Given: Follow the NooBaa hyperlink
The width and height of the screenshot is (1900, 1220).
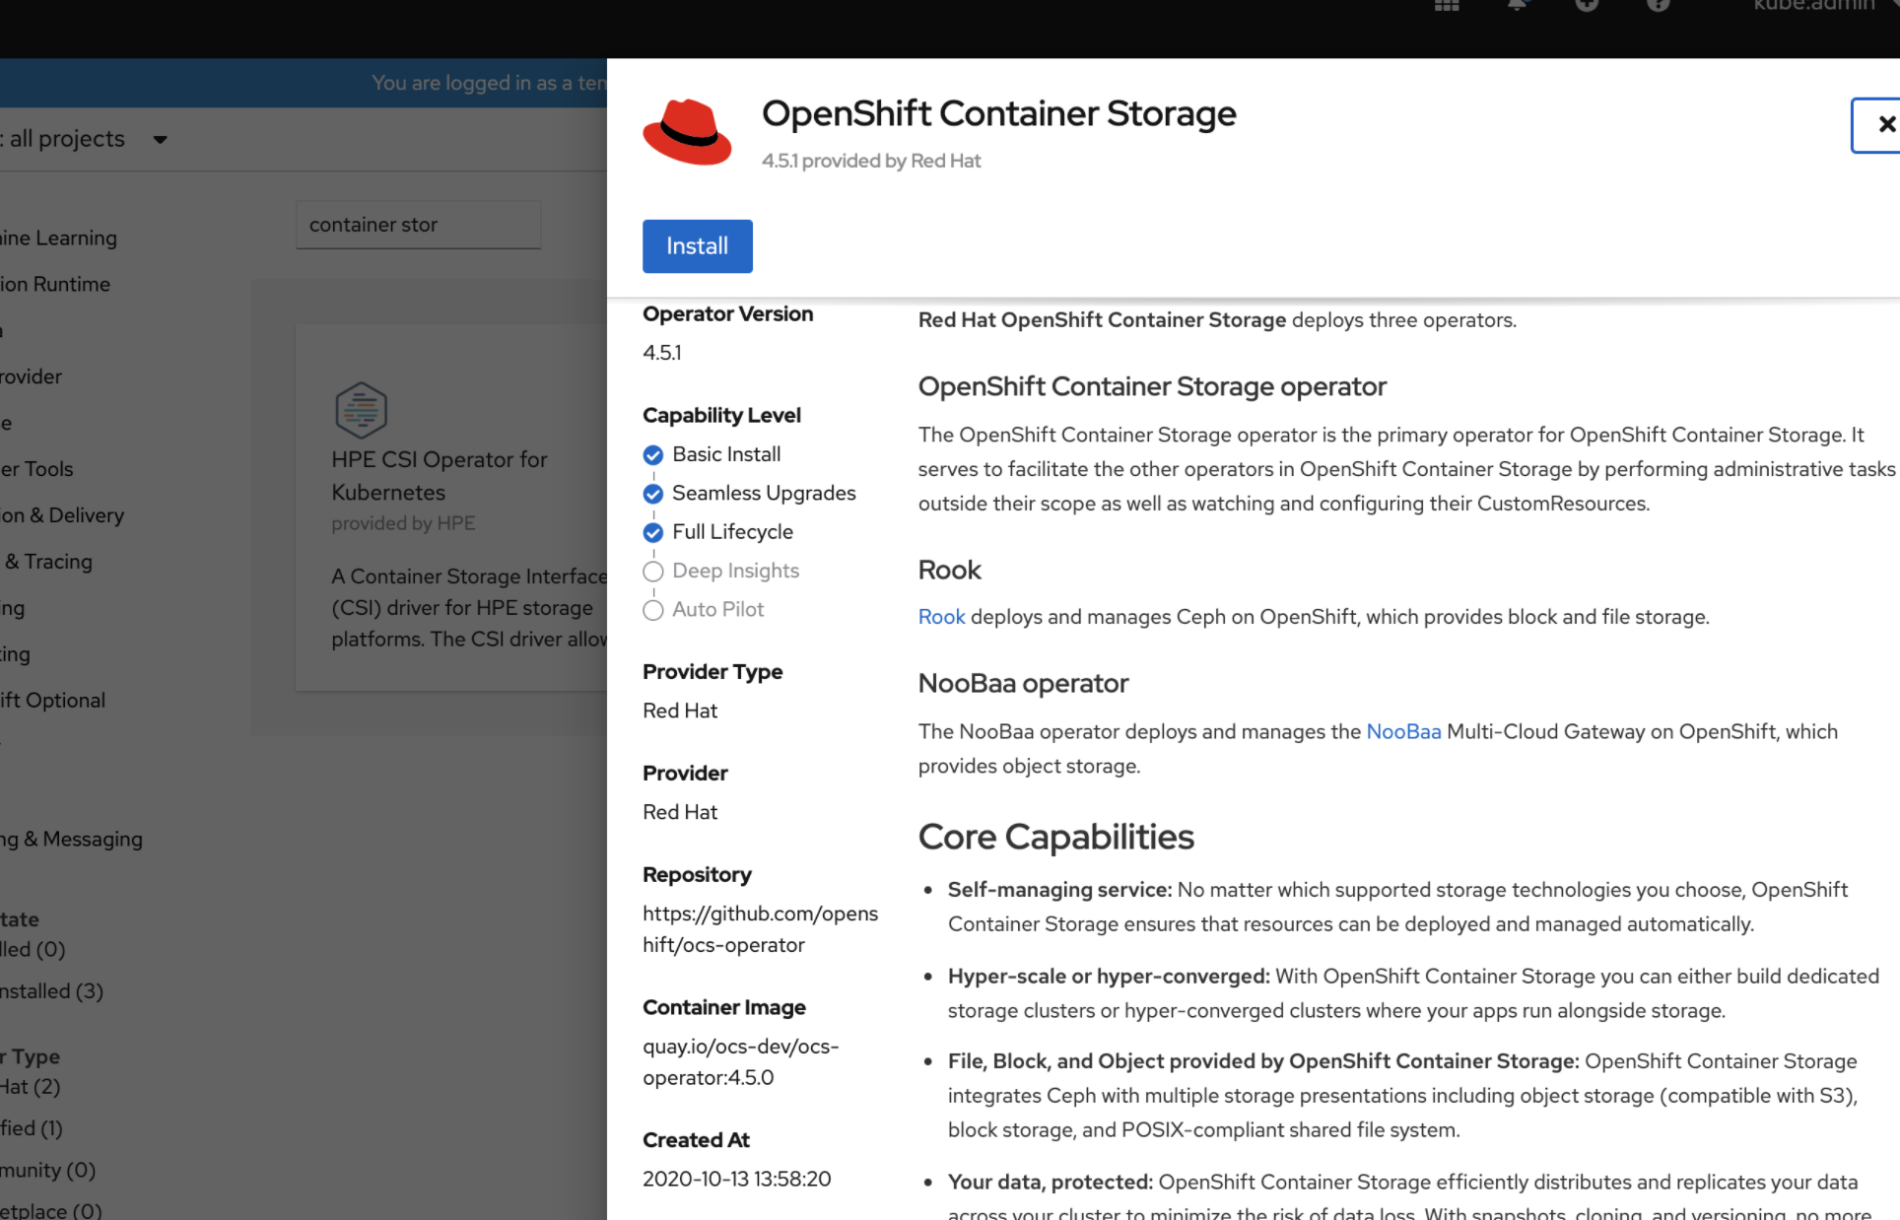Looking at the screenshot, I should tap(1403, 731).
